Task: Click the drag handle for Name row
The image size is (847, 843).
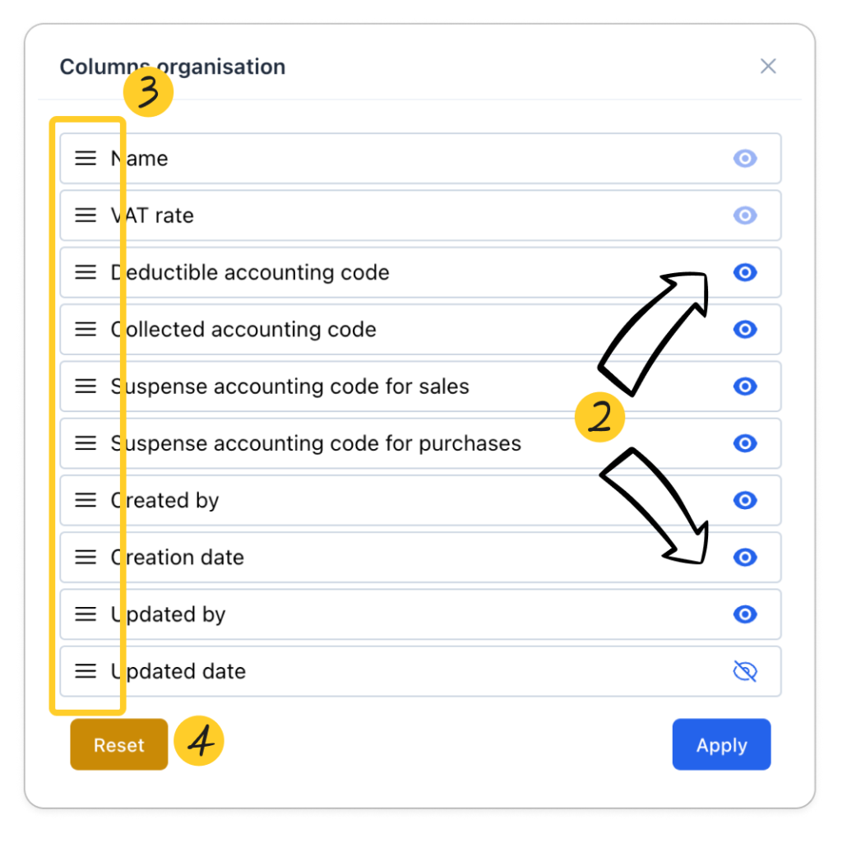Action: coord(86,159)
